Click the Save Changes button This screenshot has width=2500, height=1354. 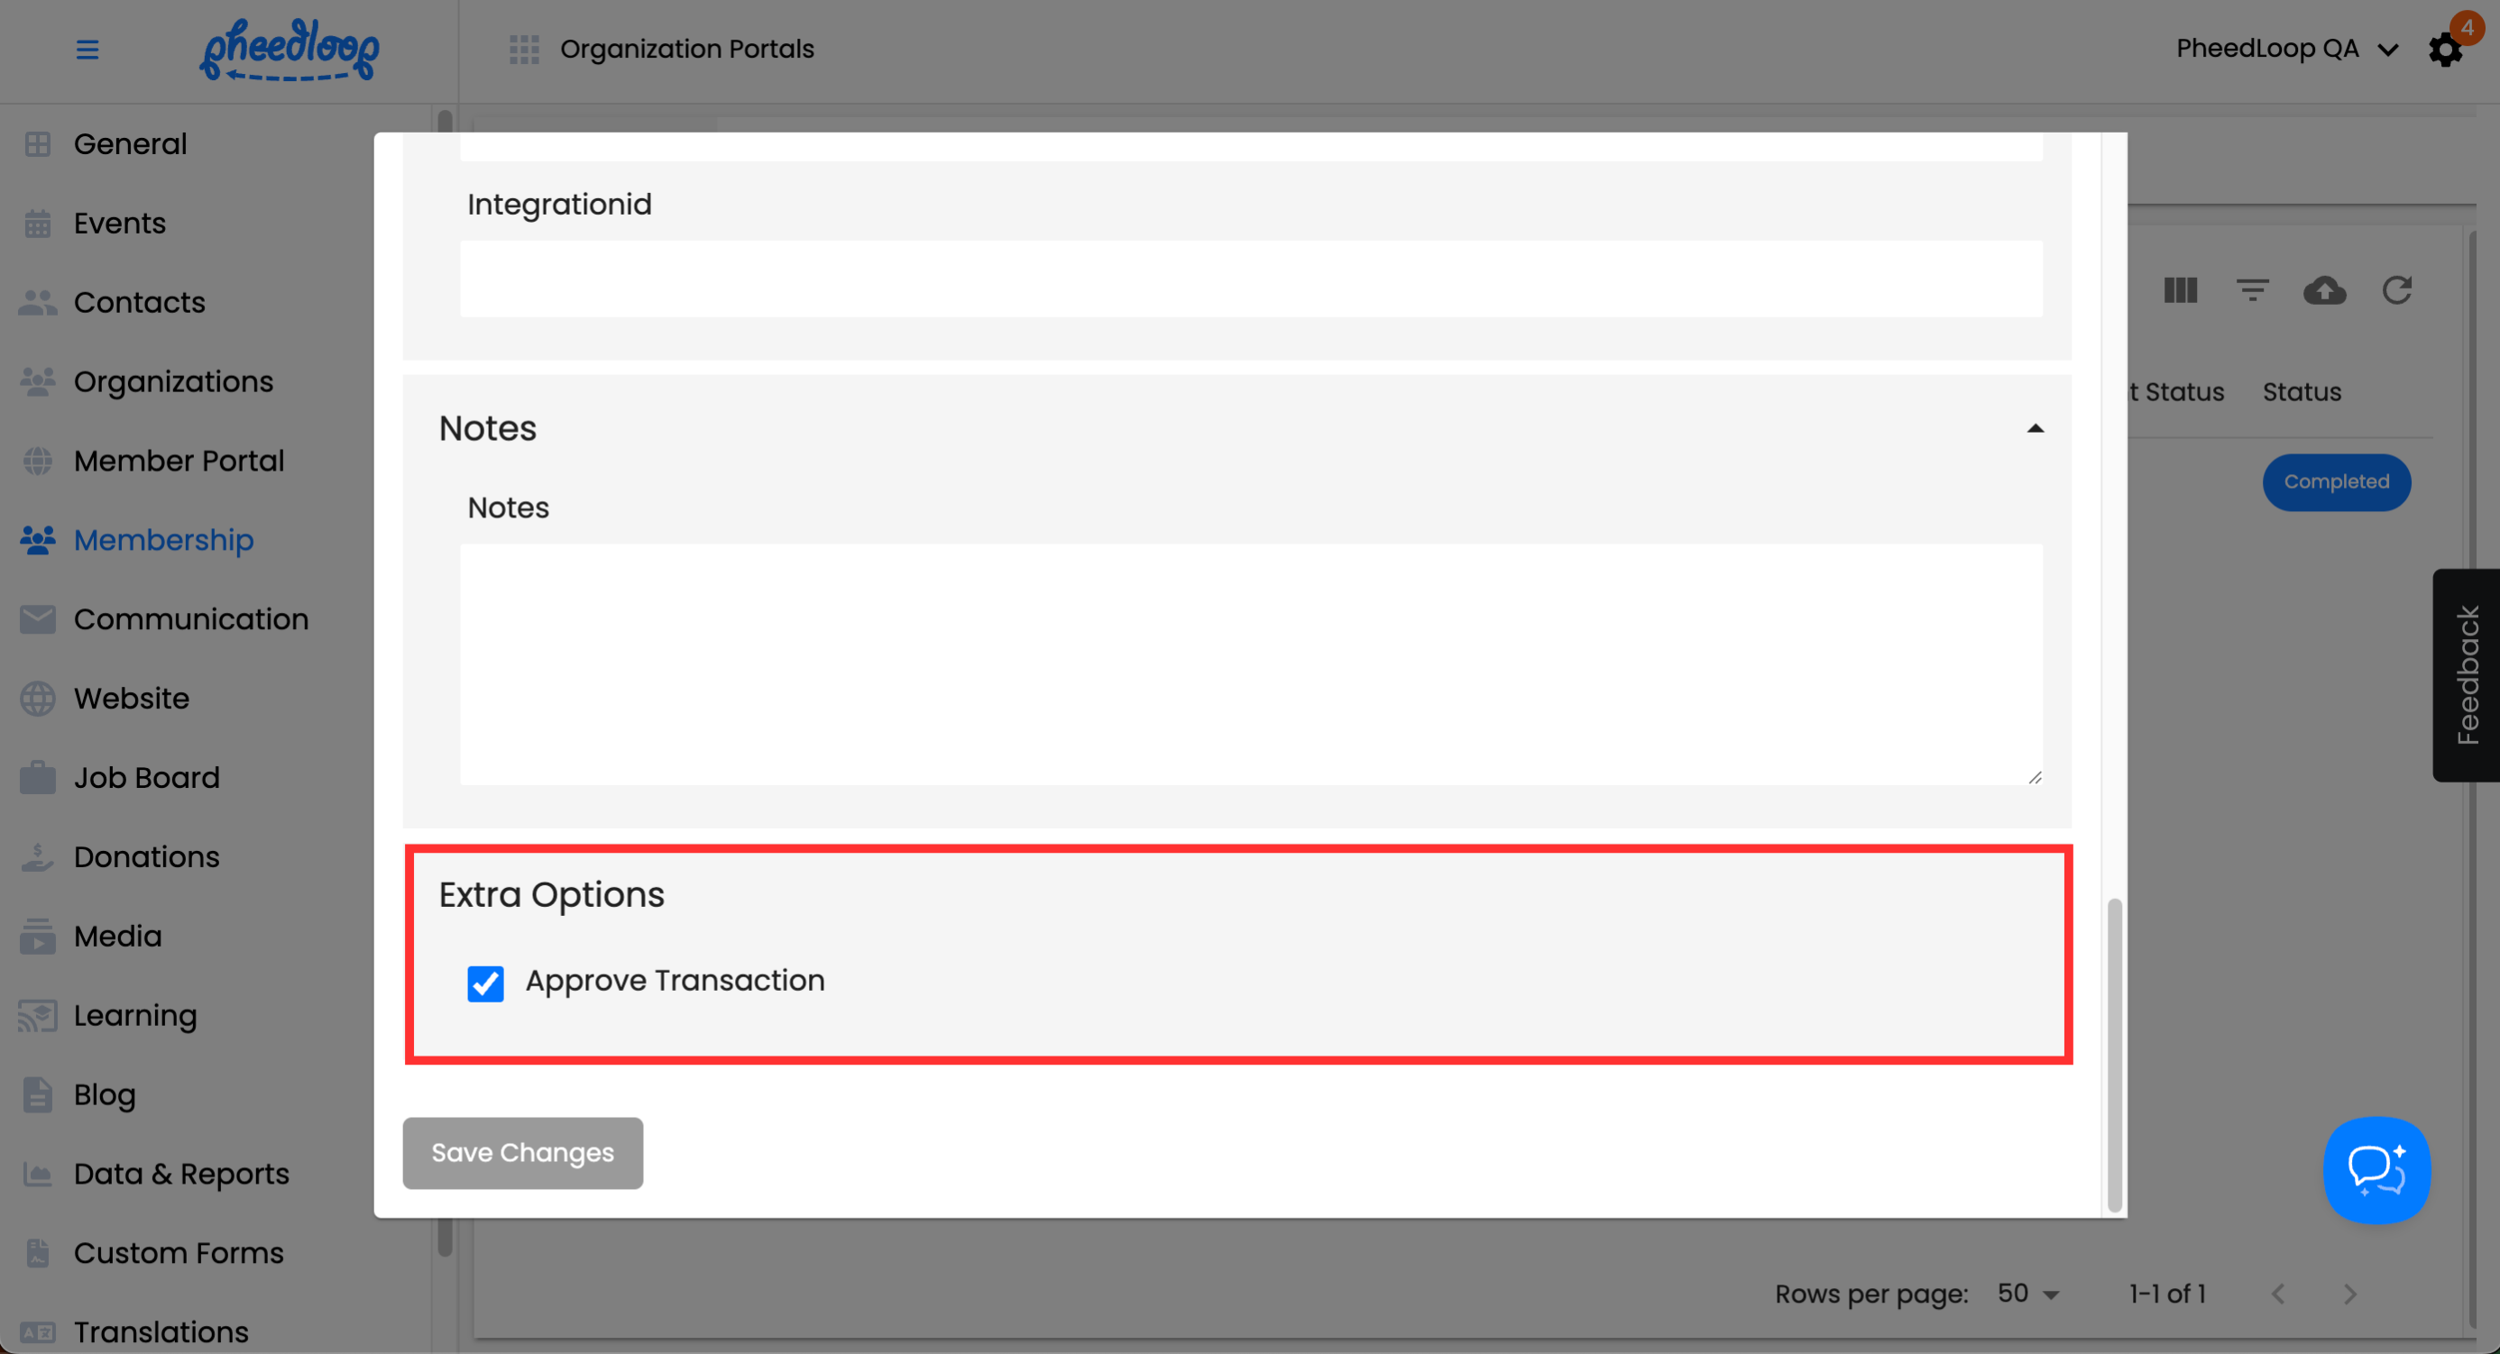point(522,1152)
